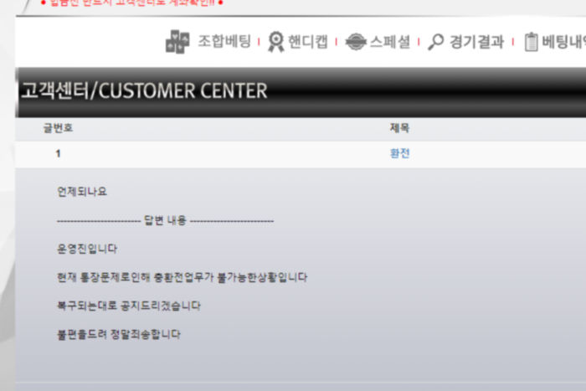Image resolution: width=586 pixels, height=391 pixels.
Task: Click the 제목 column header
Action: [399, 128]
